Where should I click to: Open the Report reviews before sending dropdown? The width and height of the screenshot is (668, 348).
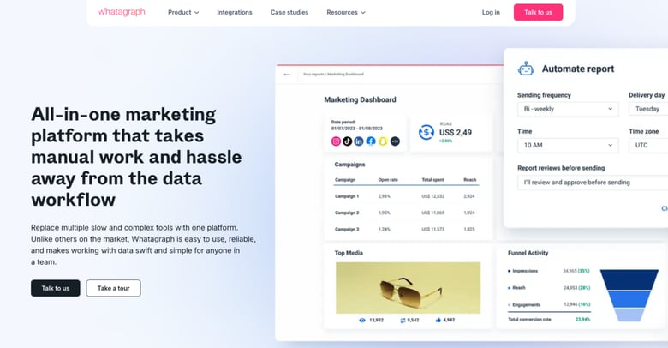pos(591,182)
